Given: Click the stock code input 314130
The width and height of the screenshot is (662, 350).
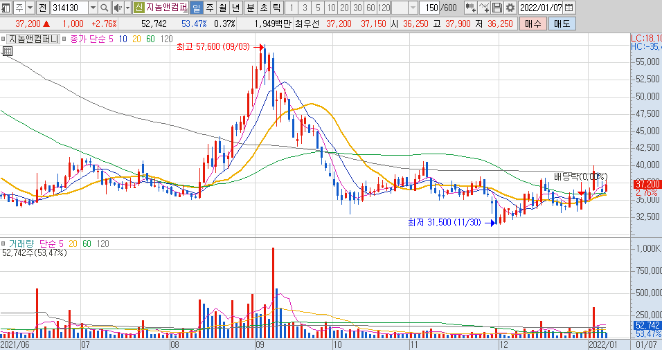Looking at the screenshot, I should pyautogui.click(x=70, y=7).
